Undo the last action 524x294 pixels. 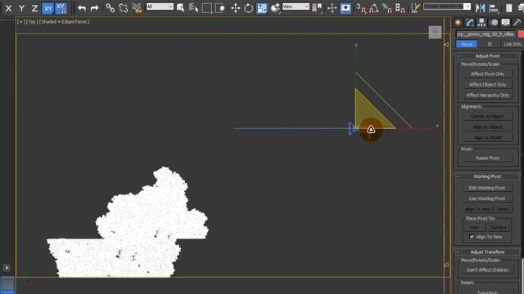(82, 8)
